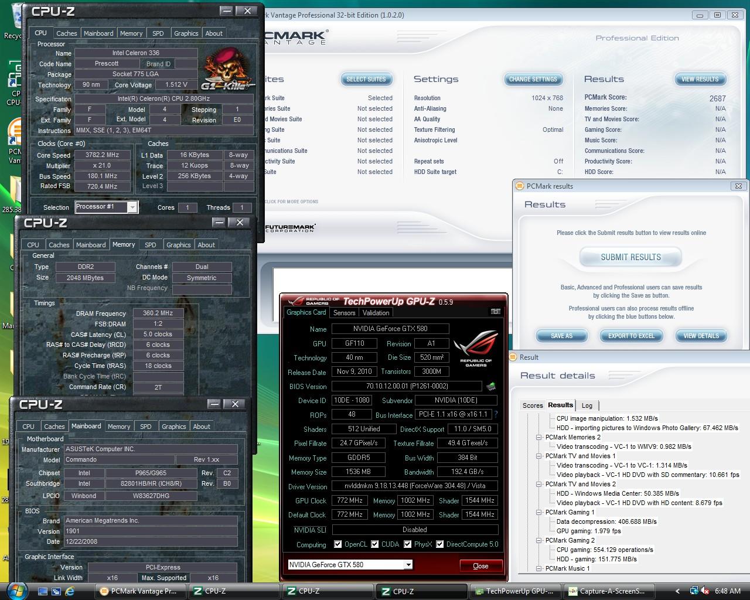
Task: Open Scores tab in Result details
Action: [x=533, y=405]
